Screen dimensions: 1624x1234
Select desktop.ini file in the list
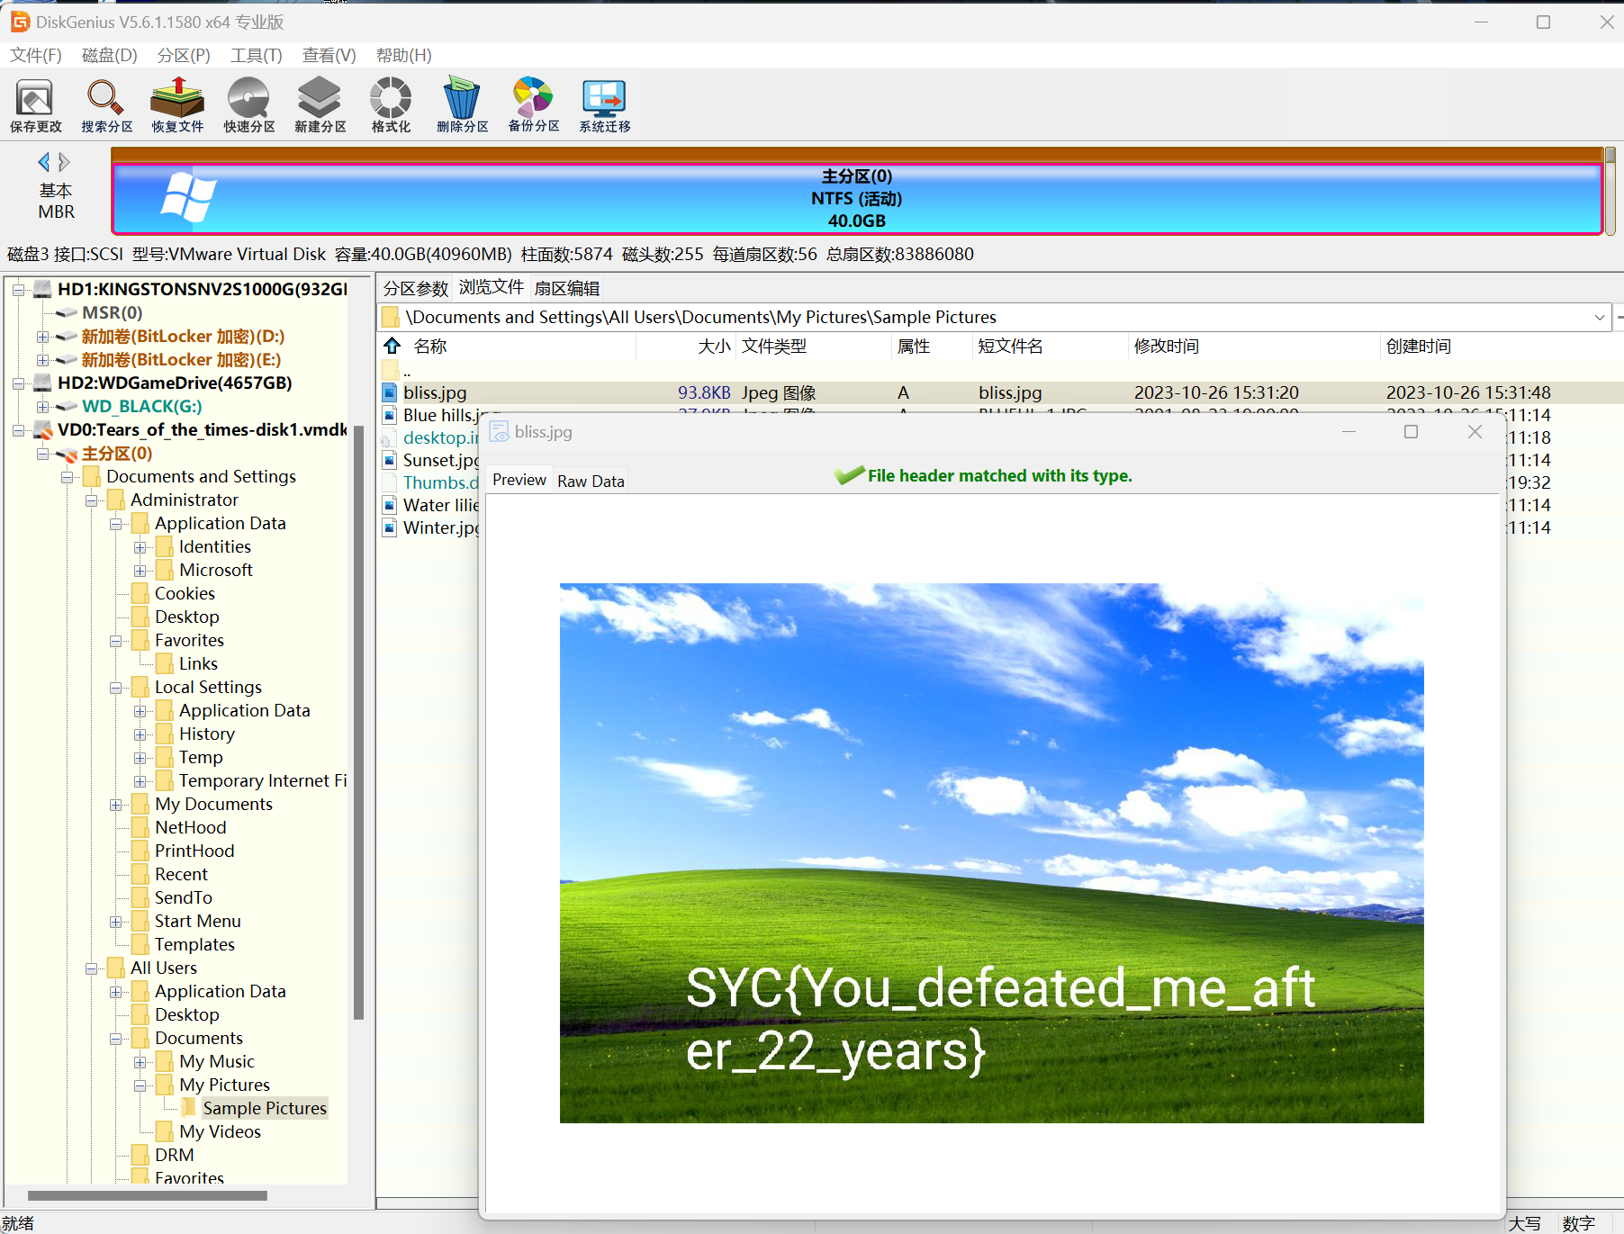[439, 437]
